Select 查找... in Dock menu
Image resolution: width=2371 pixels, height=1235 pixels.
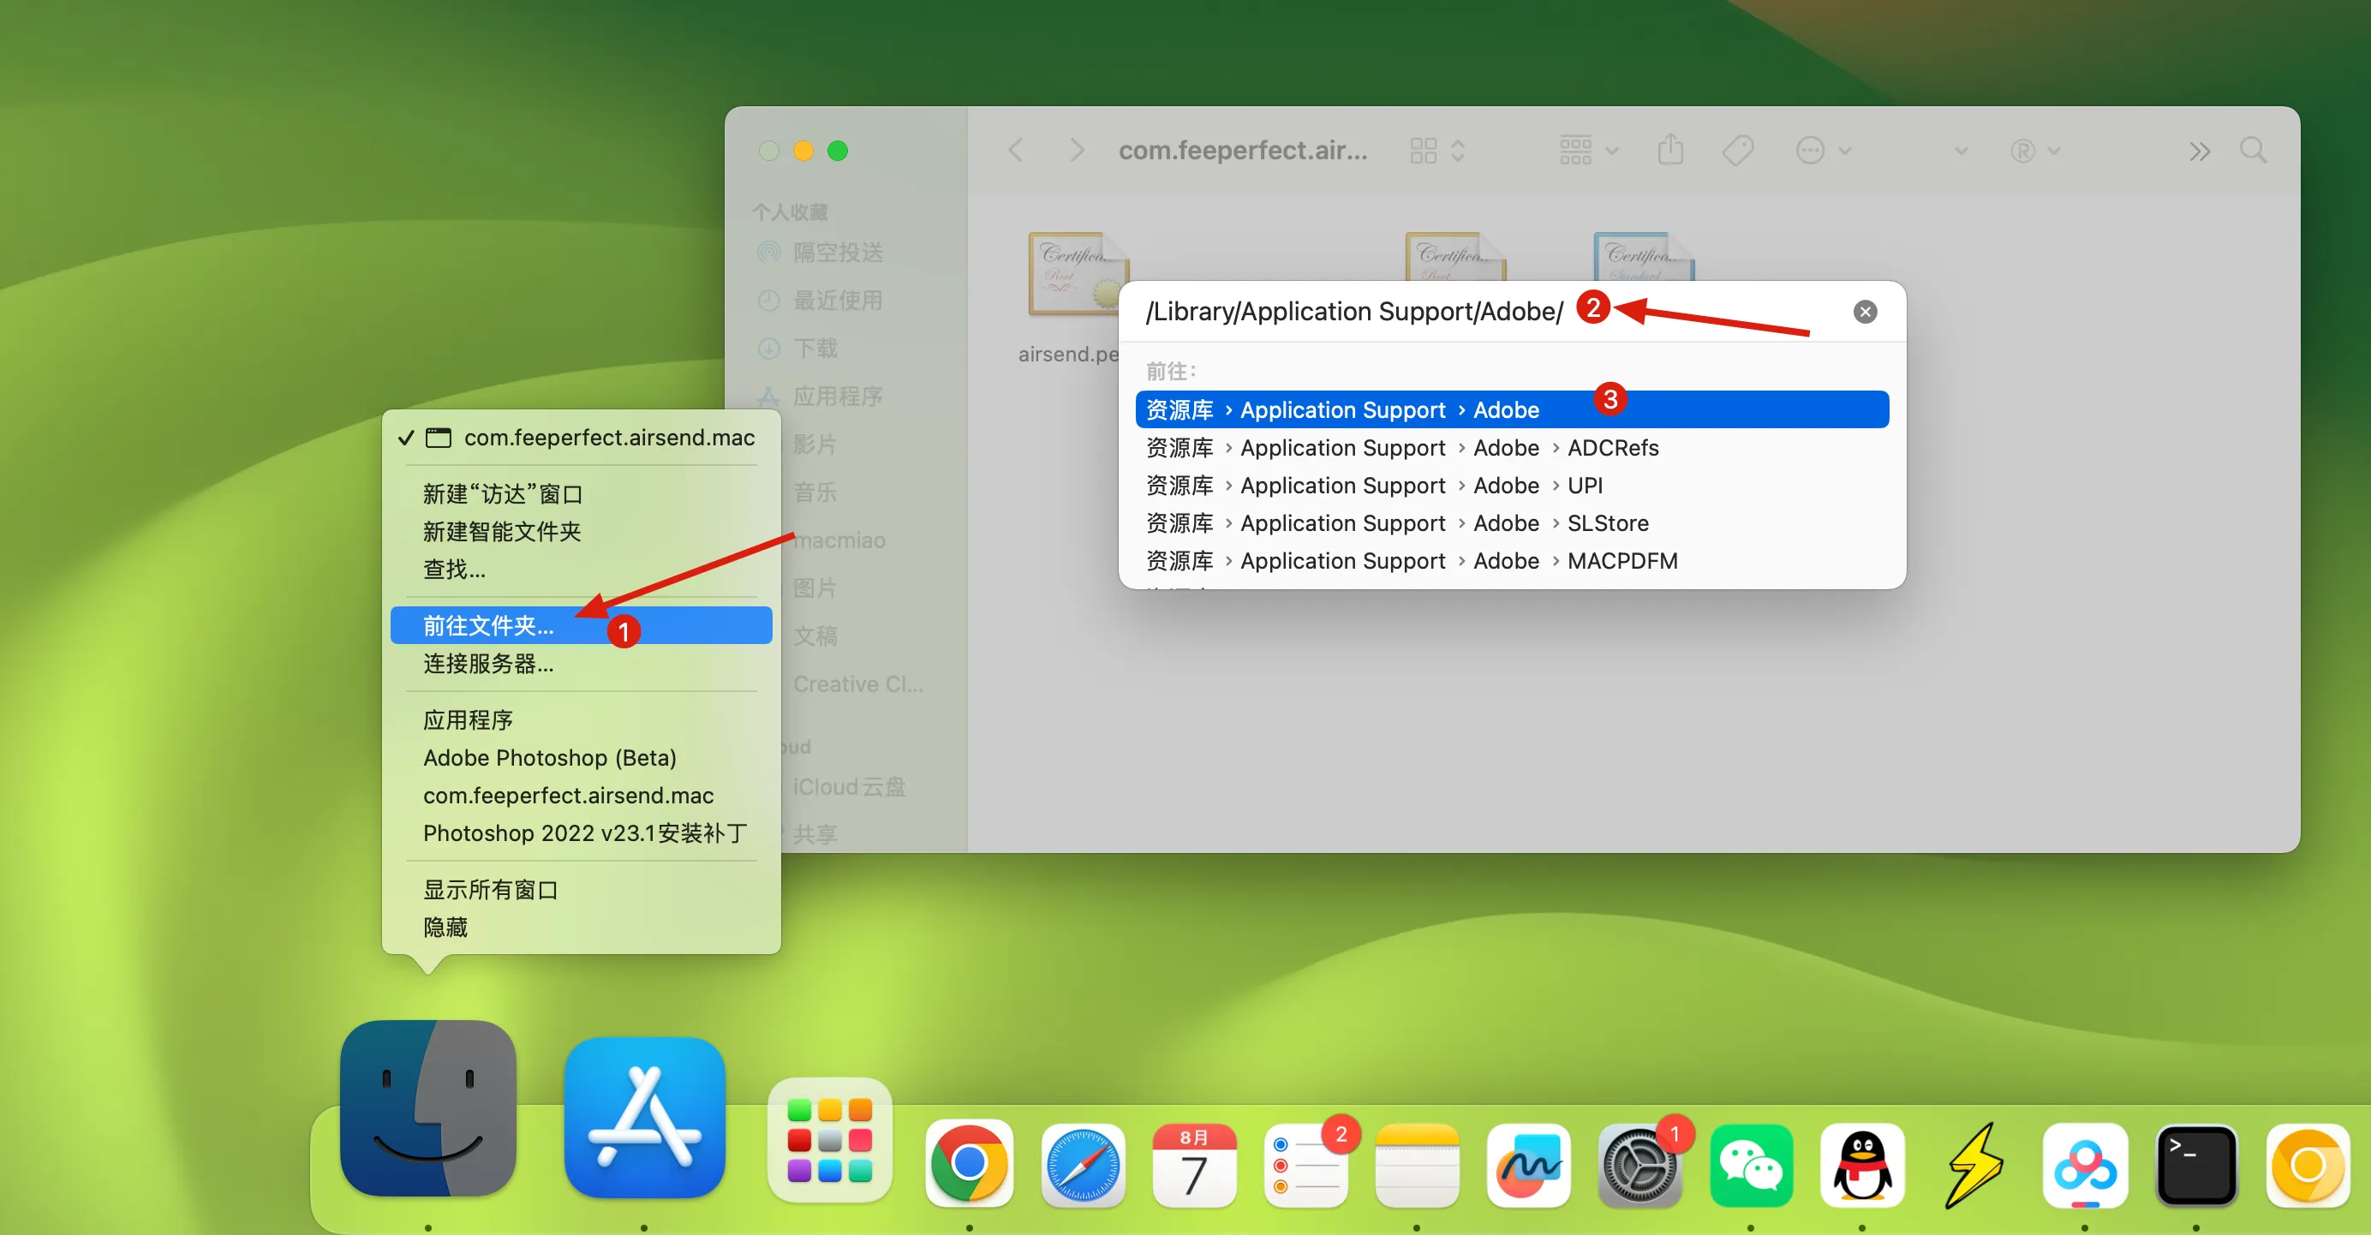click(x=581, y=570)
